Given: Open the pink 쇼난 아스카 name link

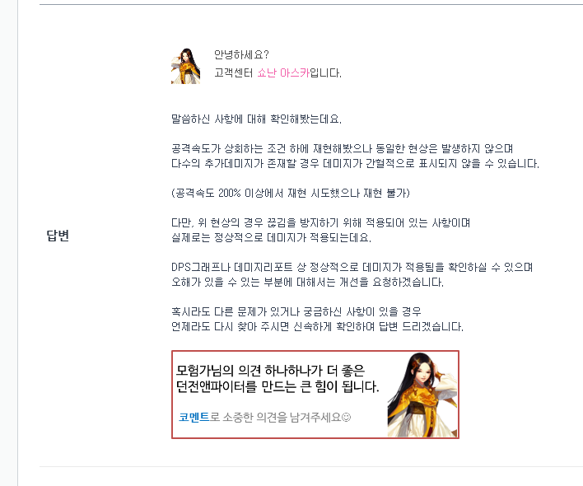Looking at the screenshot, I should click(x=283, y=72).
